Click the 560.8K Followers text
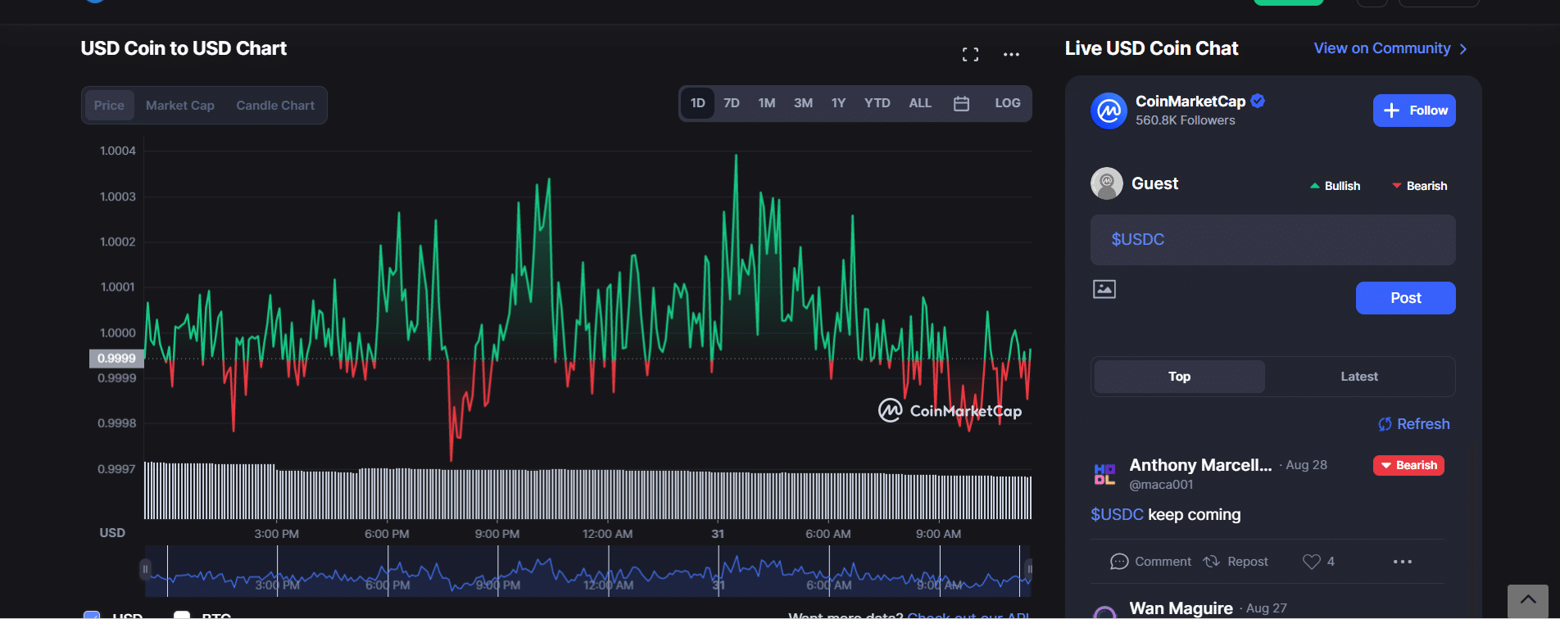The image size is (1560, 619). point(1185,120)
